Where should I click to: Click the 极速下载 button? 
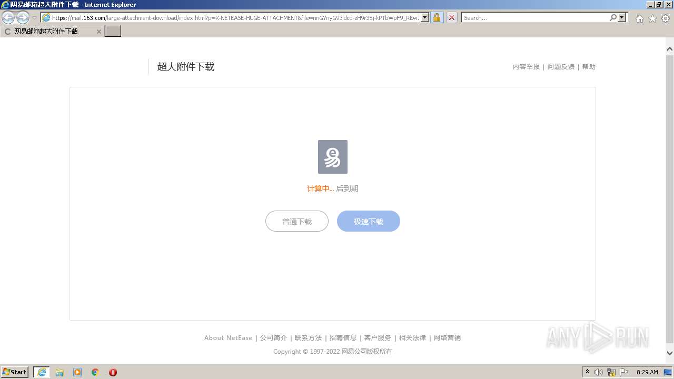(369, 221)
